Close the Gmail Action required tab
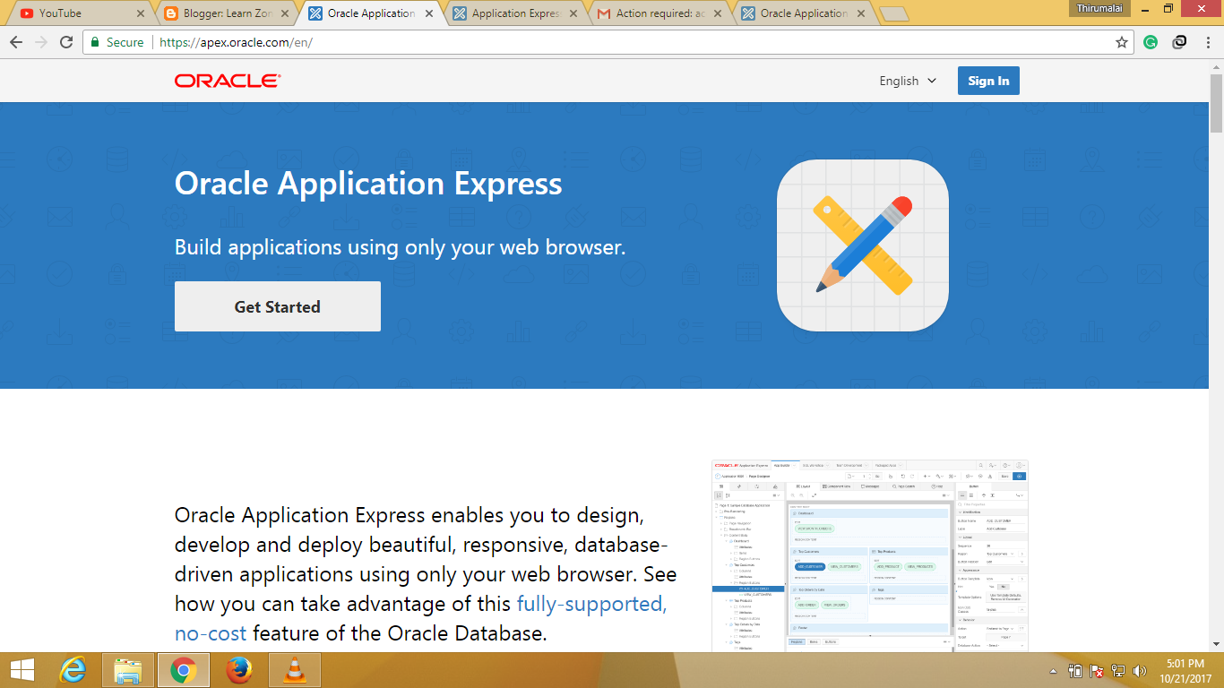Screen dimensions: 1224x688 click(x=719, y=13)
